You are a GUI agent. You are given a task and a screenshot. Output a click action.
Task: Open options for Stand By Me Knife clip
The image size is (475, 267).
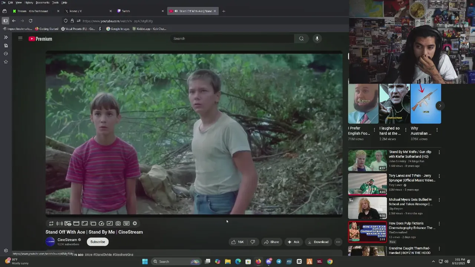tap(439, 152)
